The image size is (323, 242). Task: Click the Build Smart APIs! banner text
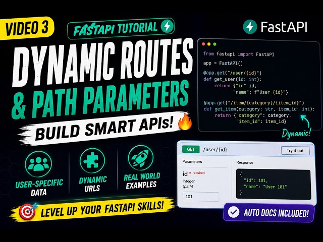point(104,128)
